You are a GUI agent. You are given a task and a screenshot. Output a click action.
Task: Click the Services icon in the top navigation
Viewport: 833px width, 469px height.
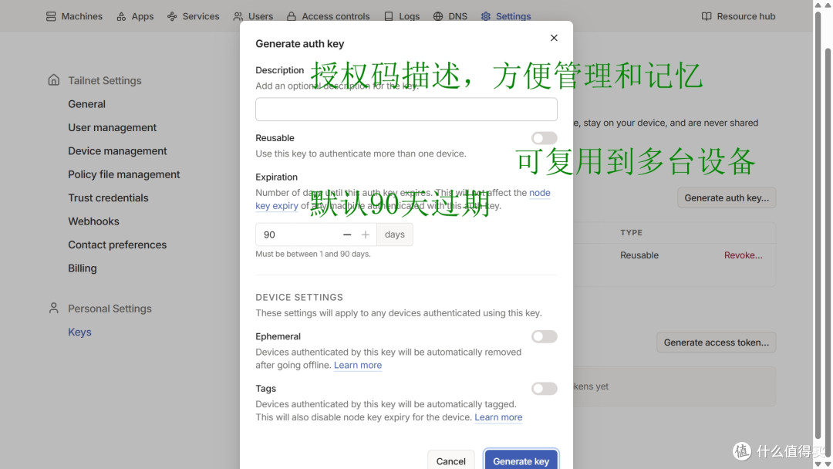pyautogui.click(x=172, y=16)
